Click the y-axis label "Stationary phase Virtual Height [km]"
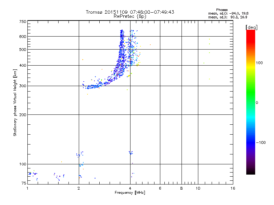Viewport: 274px width, 205px height. point(15,102)
